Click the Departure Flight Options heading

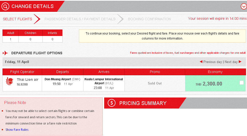point(37,53)
